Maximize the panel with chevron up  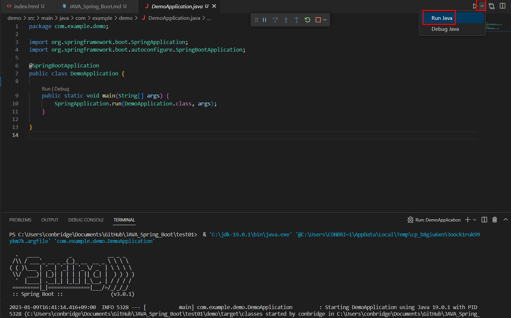tap(505, 219)
